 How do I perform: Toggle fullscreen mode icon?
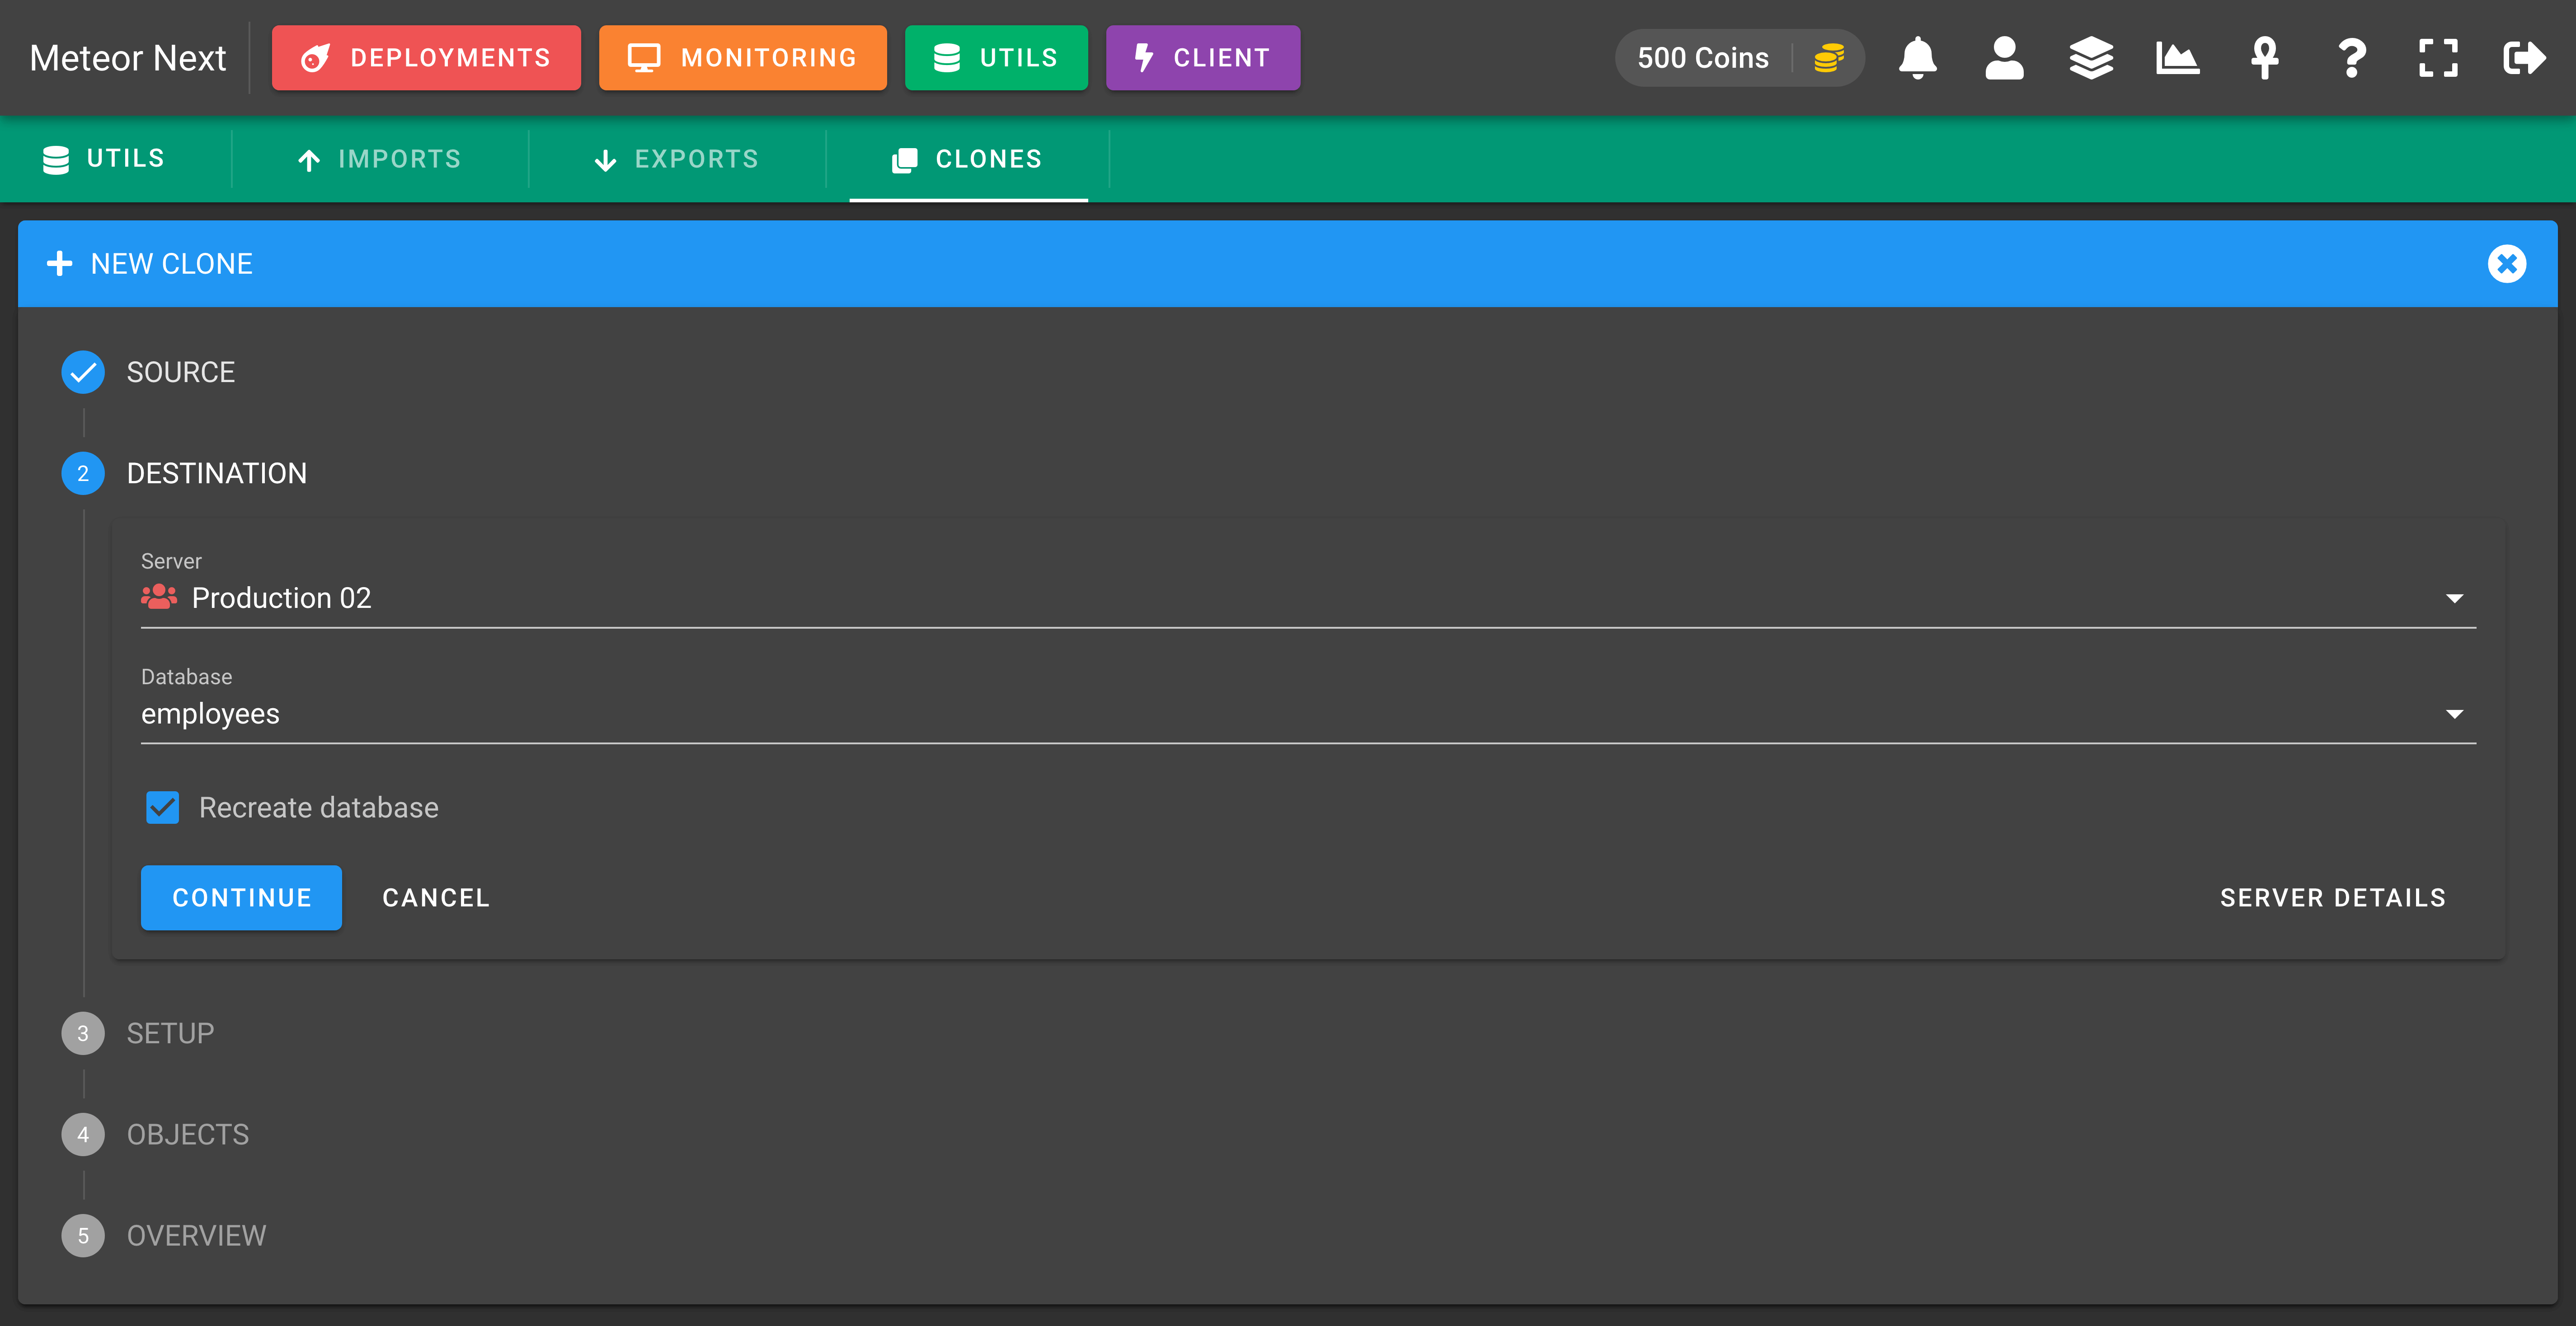[2438, 58]
